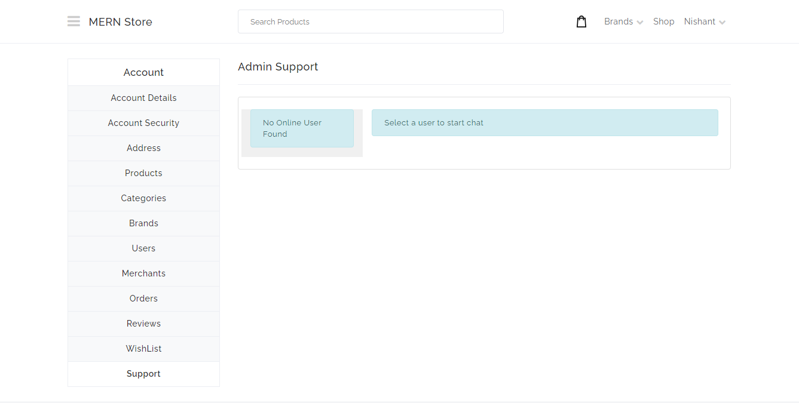Open the Categories manager

tap(143, 198)
